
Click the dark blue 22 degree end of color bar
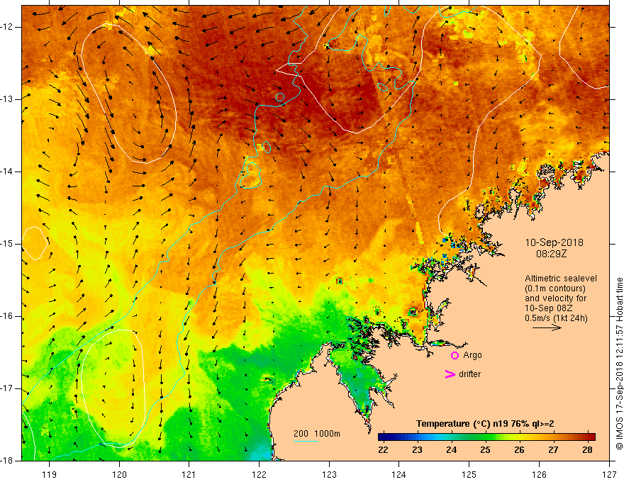(382, 437)
